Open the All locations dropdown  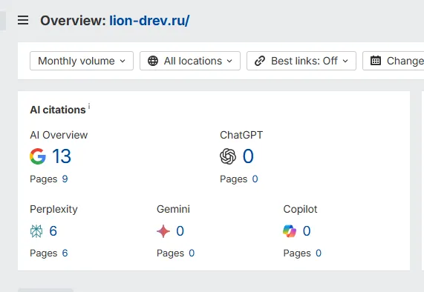pyautogui.click(x=190, y=61)
